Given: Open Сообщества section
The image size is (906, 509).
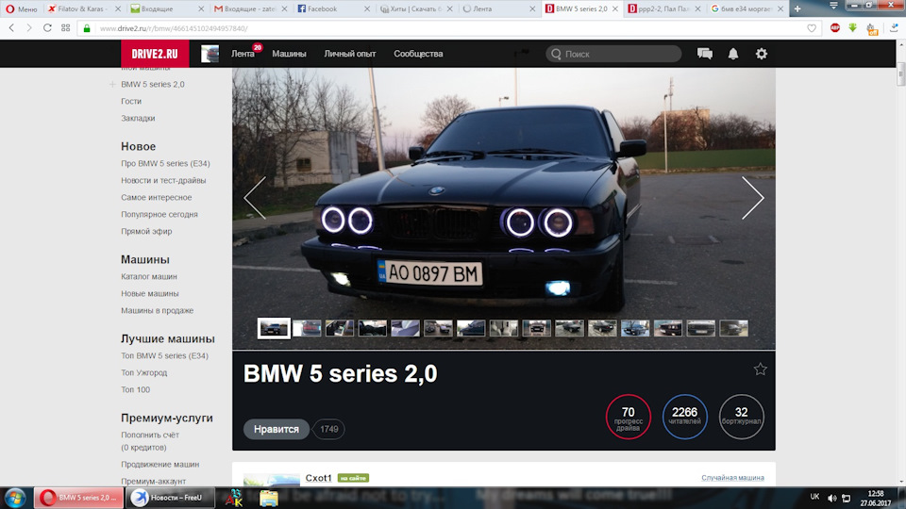Looking at the screenshot, I should 418,54.
